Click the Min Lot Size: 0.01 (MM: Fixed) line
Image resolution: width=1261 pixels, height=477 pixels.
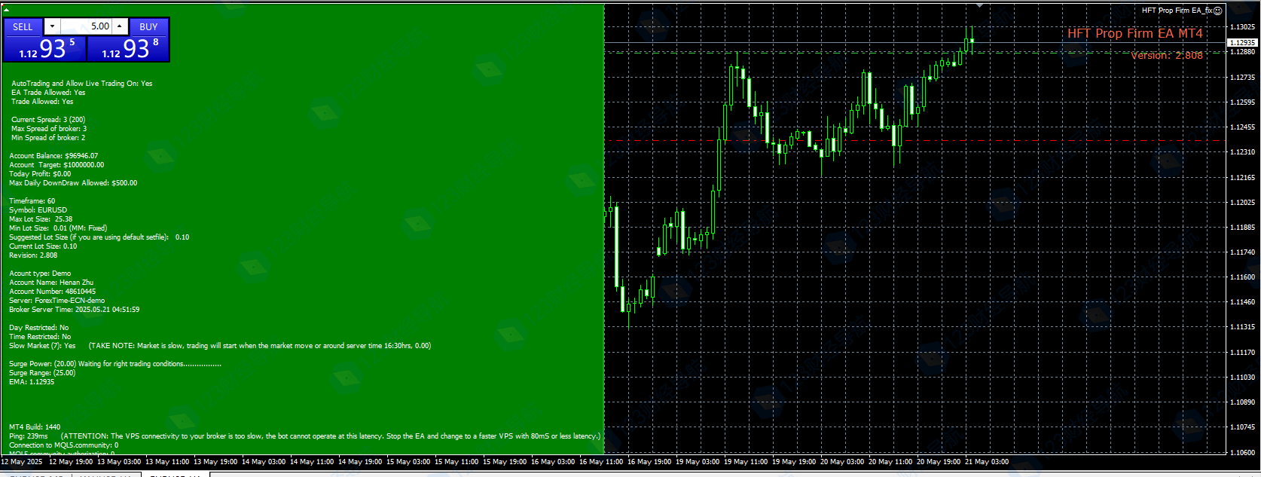pos(58,228)
